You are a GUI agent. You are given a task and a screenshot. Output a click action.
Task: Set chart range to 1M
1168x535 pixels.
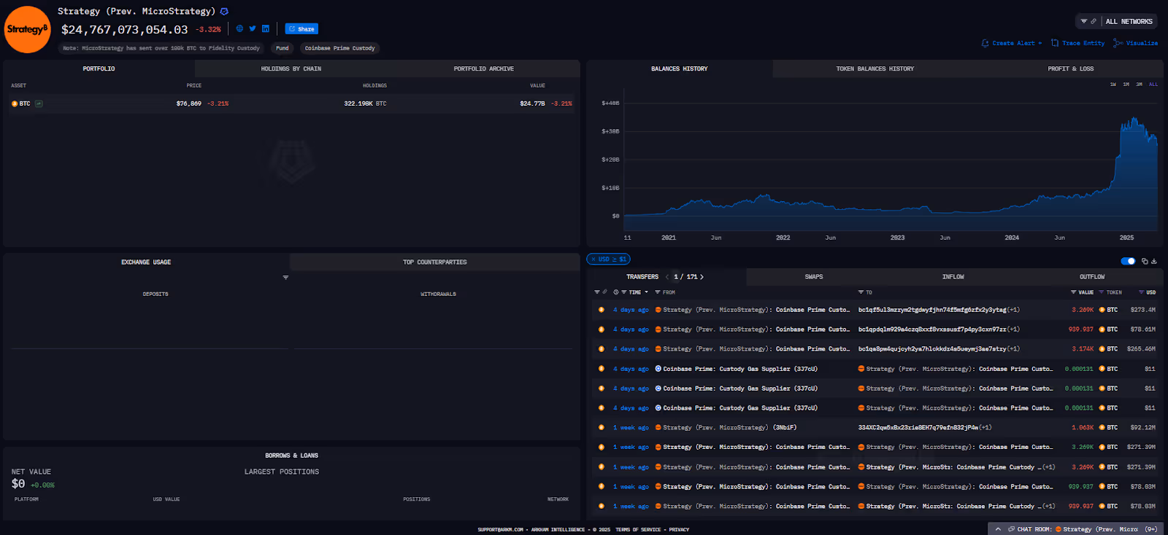pos(1126,85)
